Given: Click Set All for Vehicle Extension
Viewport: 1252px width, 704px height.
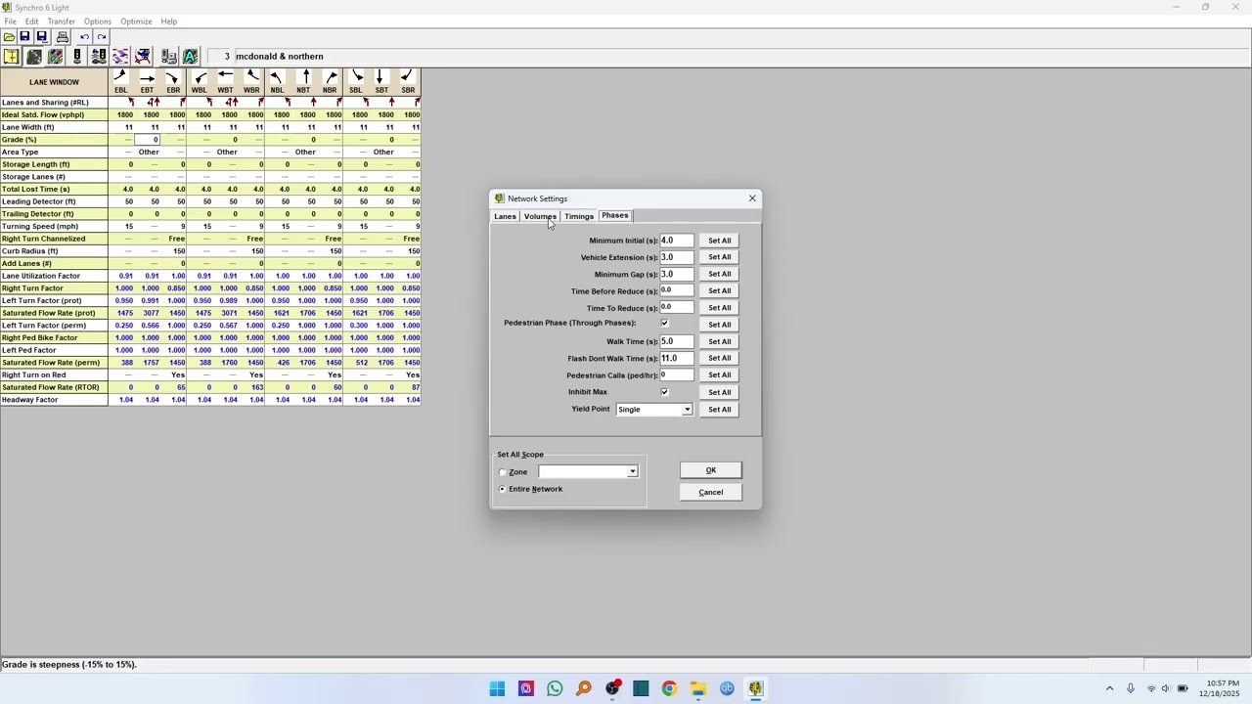Looking at the screenshot, I should (x=720, y=257).
